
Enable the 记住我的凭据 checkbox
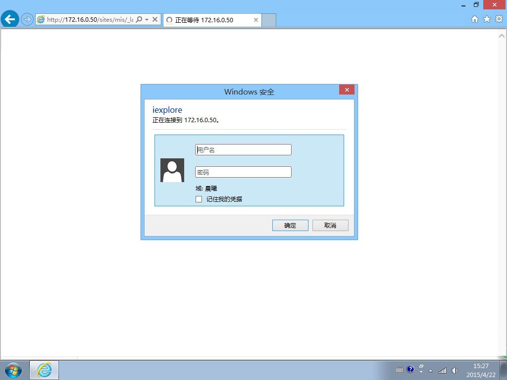[199, 199]
